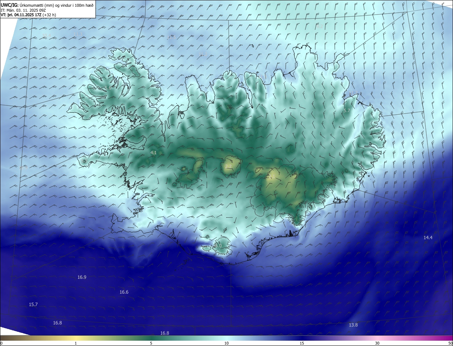Click the color scale tick labeled 50
The image size is (453, 346).
pyautogui.click(x=450, y=343)
